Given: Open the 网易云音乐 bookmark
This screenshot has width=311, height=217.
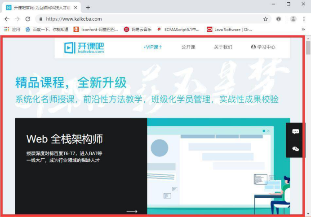Looking at the screenshot, I should pos(138,30).
